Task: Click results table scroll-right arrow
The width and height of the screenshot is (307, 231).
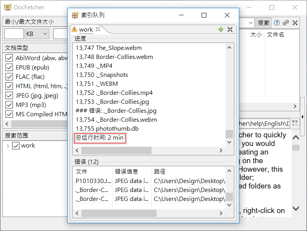Action: point(295,106)
